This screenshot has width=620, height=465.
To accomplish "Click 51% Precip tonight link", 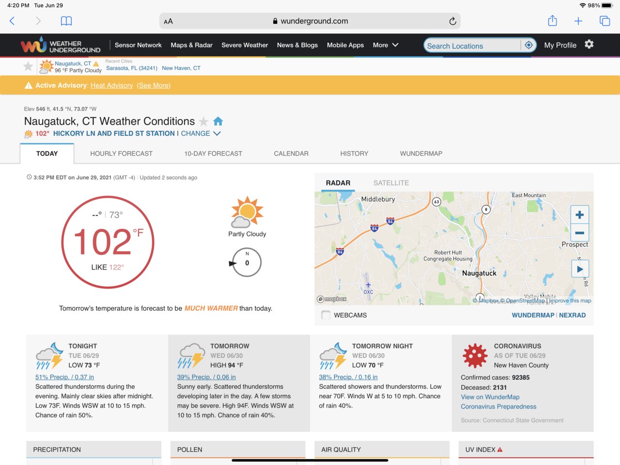I will click(x=64, y=377).
